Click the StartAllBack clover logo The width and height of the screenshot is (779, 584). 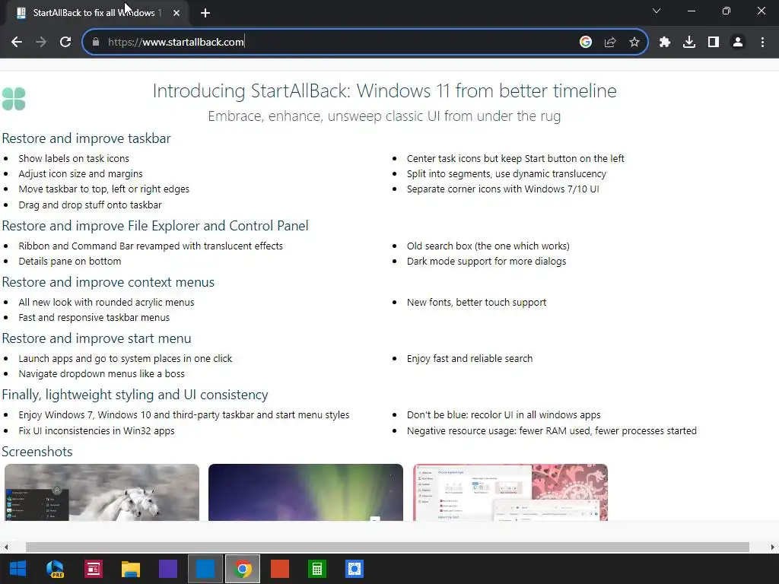click(x=14, y=99)
